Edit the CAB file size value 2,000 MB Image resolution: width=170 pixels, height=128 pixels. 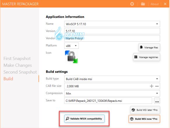point(107,86)
